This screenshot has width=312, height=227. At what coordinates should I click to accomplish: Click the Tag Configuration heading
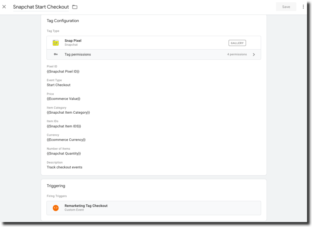(x=63, y=21)
